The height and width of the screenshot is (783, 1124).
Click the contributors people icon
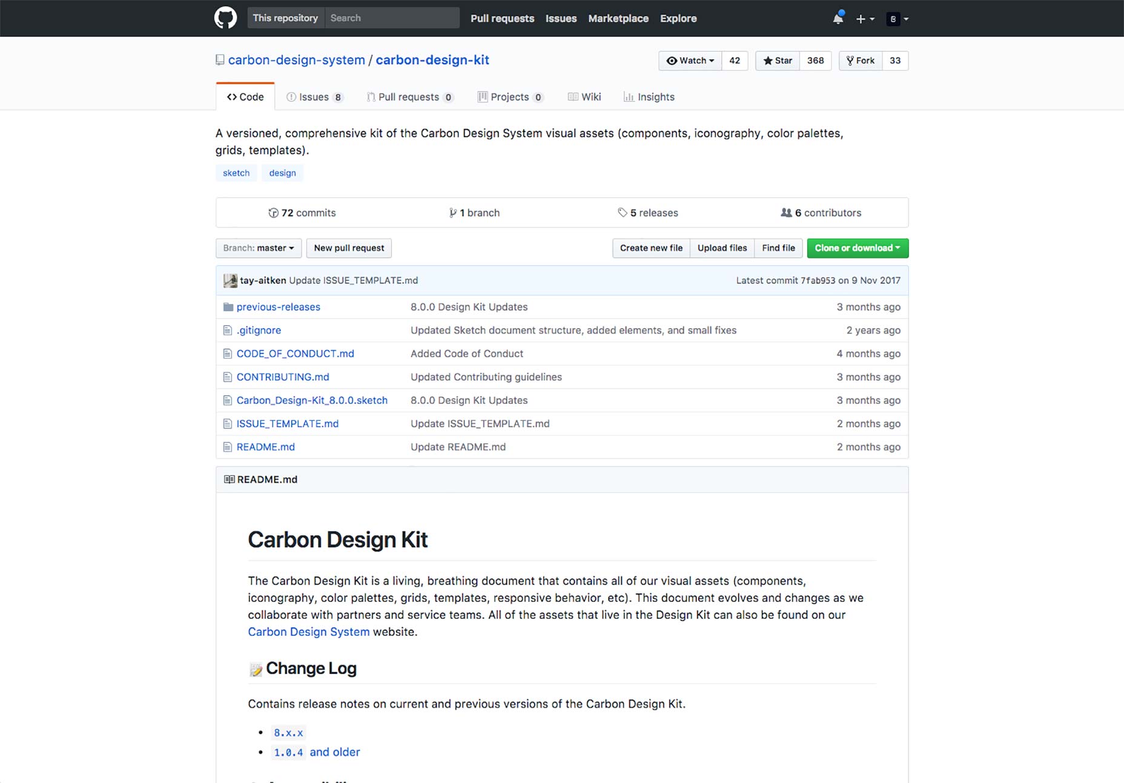[786, 213]
